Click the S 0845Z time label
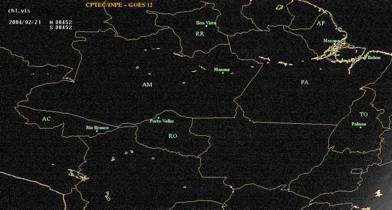Viewport: 392px width, 210px height. pyautogui.click(x=61, y=27)
